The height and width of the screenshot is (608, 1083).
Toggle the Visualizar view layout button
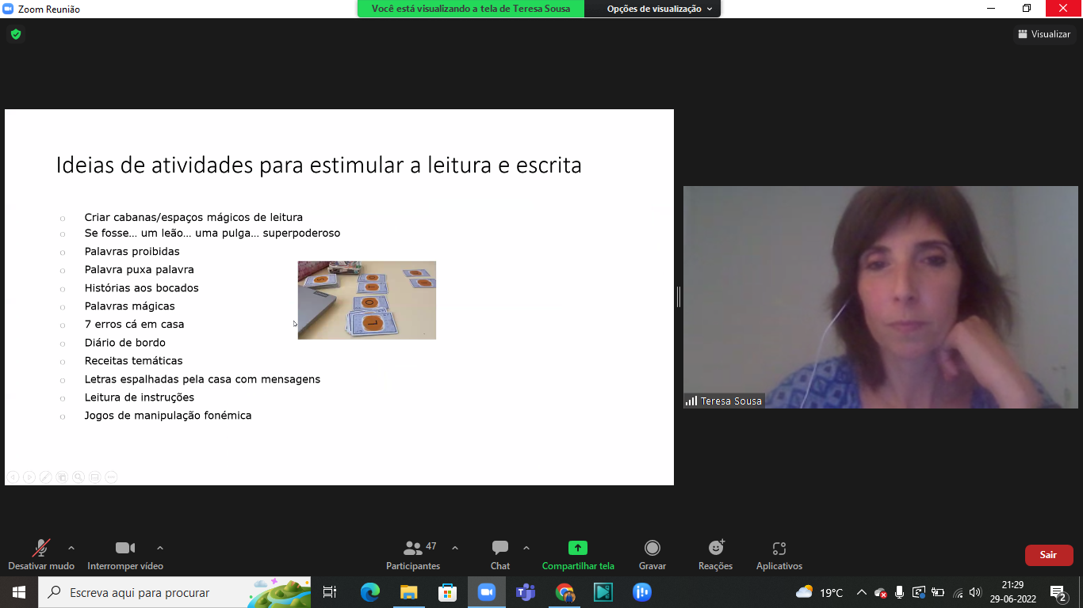tap(1043, 34)
